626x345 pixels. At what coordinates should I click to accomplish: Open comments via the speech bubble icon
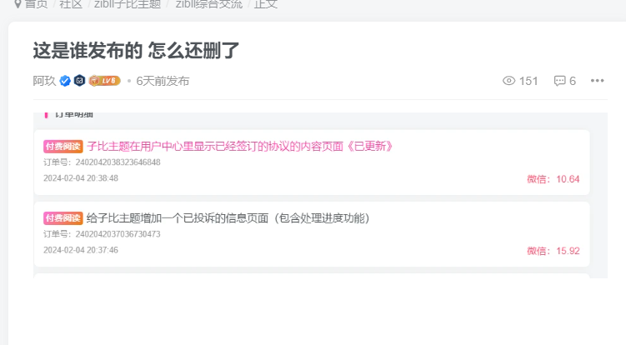point(559,81)
